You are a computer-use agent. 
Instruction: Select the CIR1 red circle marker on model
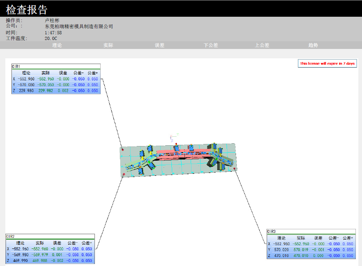(122, 149)
